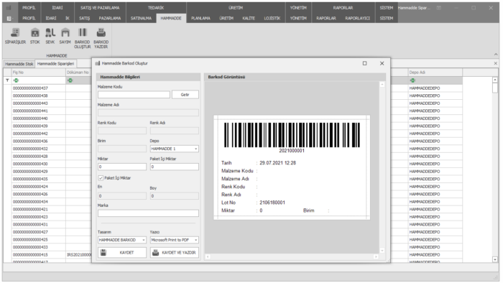Open the Stok ribbon icon
Viewport: 503px width, 283px height.
(35, 36)
